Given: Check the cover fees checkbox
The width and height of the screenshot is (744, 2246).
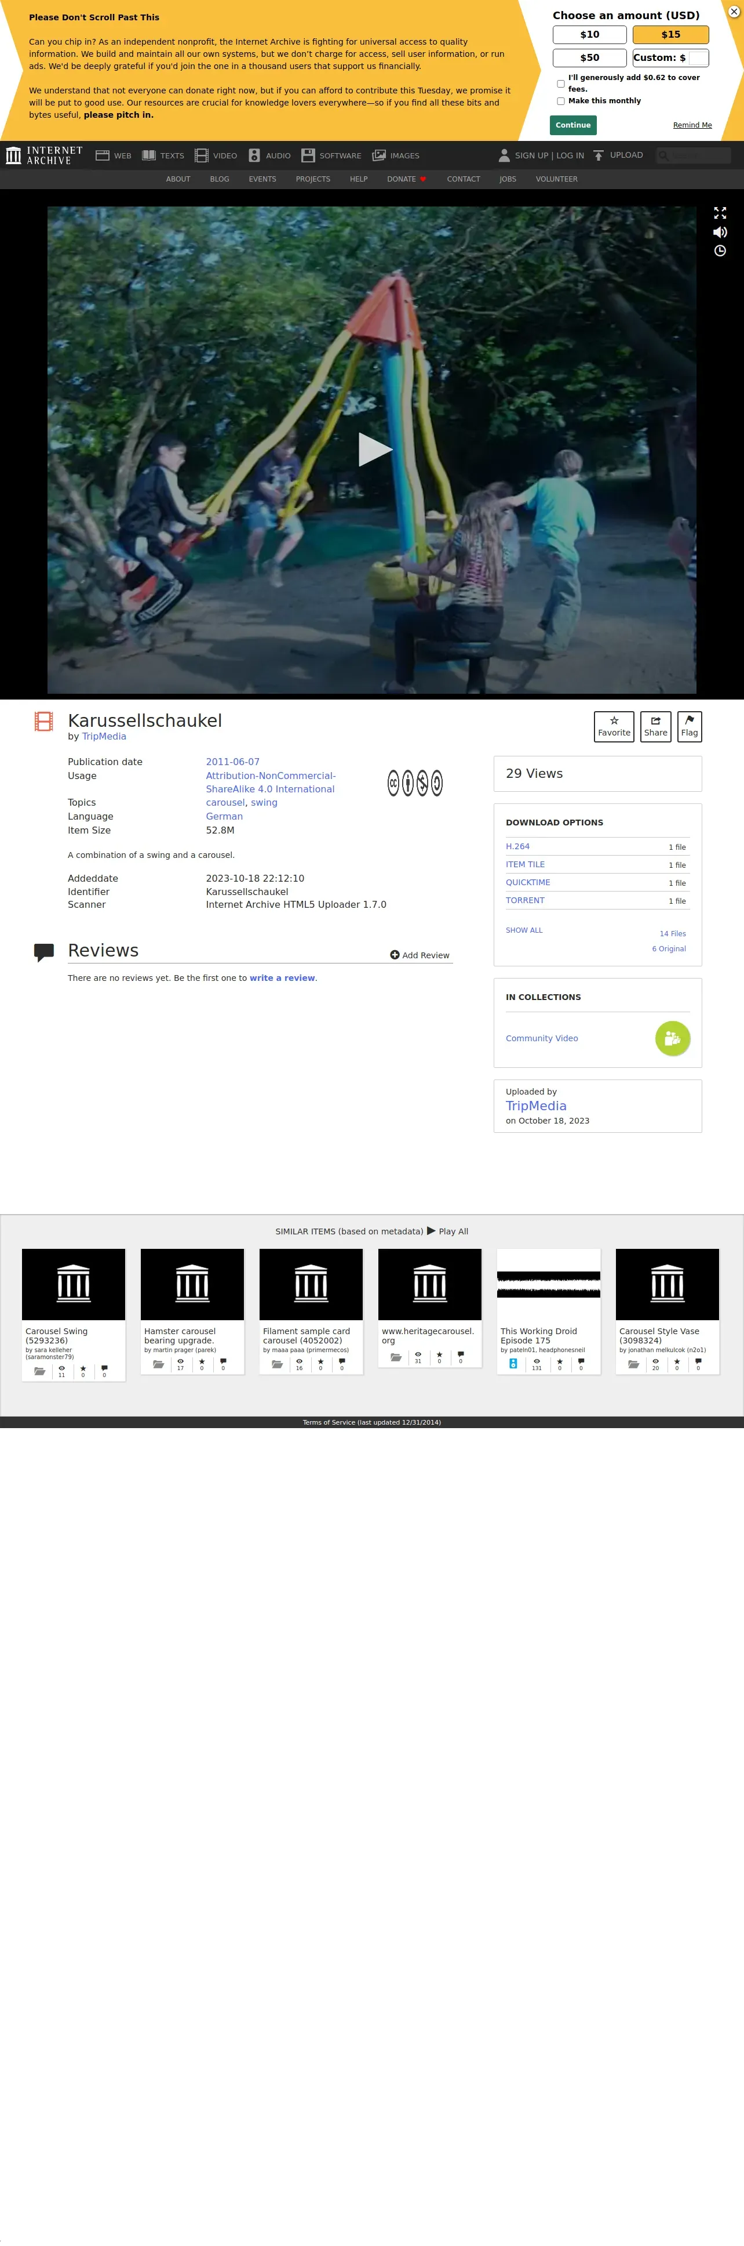Looking at the screenshot, I should (x=561, y=84).
